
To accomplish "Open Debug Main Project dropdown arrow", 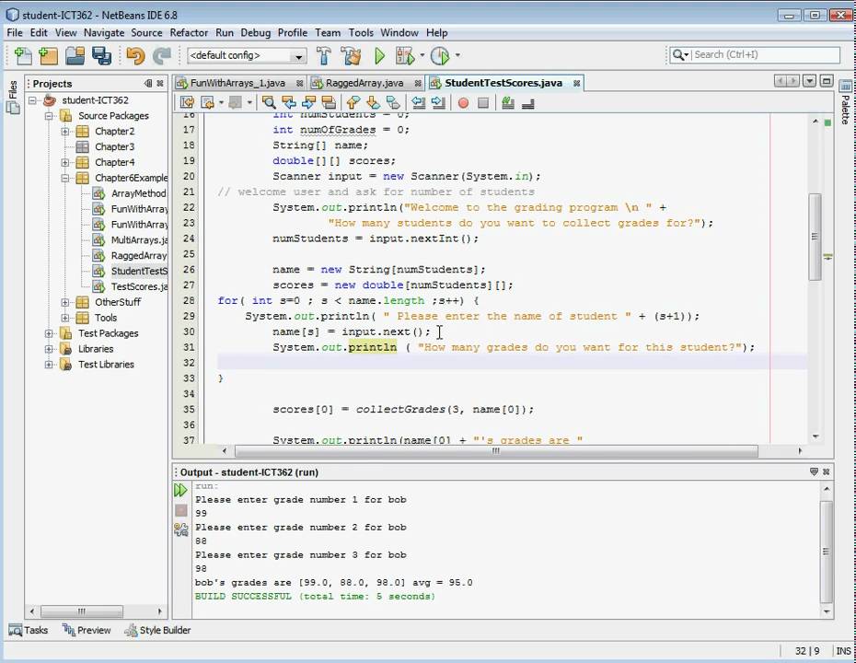I will point(422,55).
